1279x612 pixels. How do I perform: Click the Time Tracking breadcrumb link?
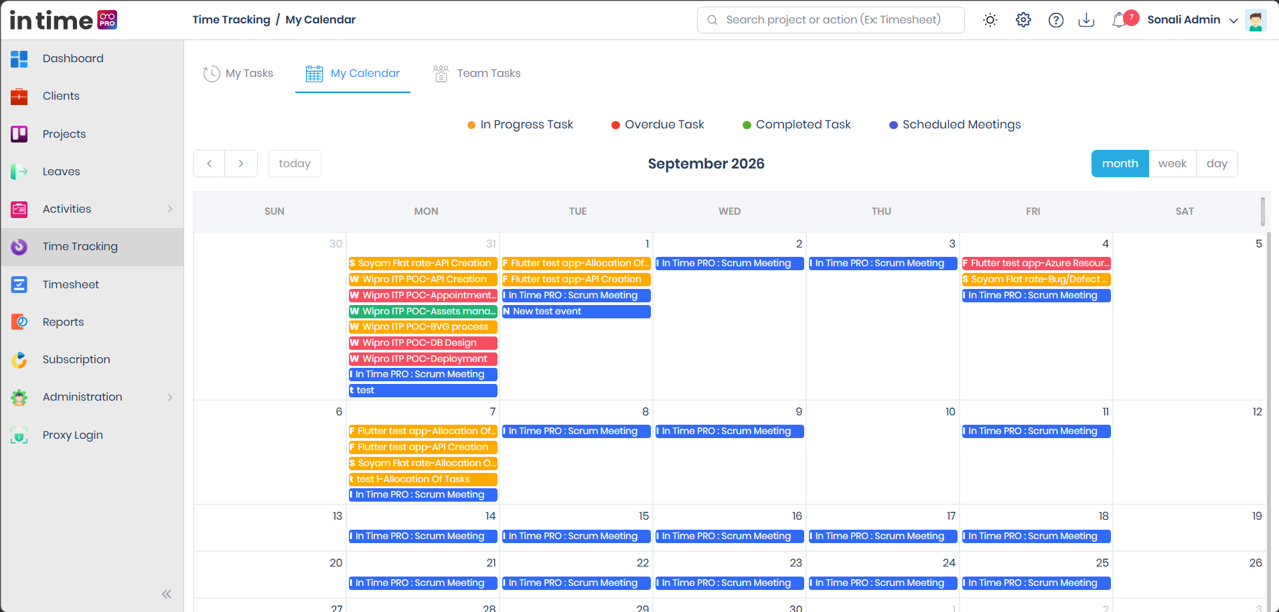(x=232, y=20)
